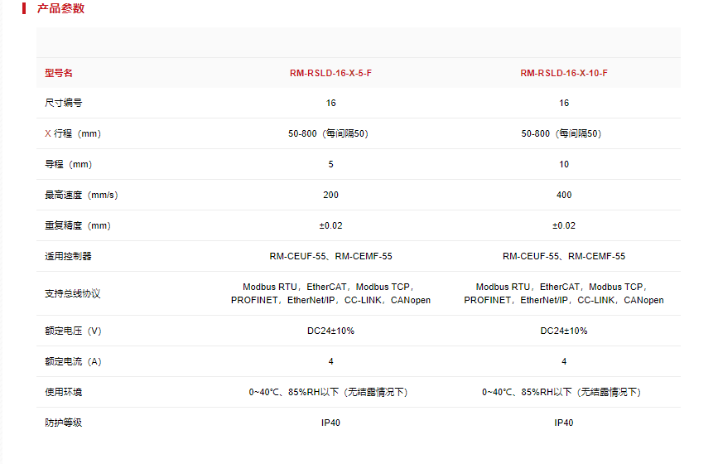
Task: Click the 尺寸编号 row label
Action: 63,104
